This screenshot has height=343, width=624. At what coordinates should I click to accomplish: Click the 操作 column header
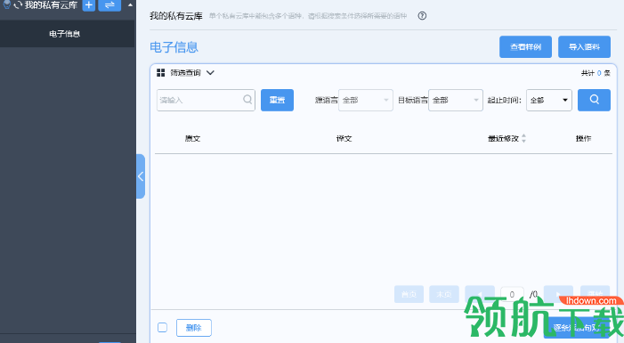click(583, 138)
